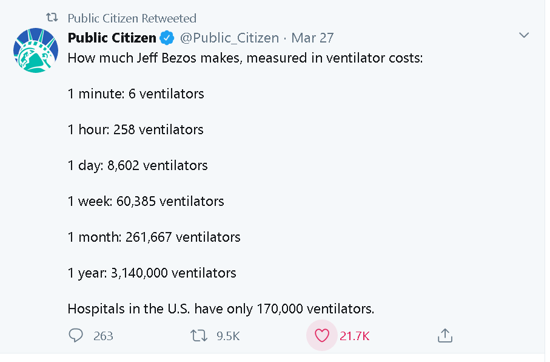Open the Mar 27 timestamp
This screenshot has height=362, width=550.
312,38
